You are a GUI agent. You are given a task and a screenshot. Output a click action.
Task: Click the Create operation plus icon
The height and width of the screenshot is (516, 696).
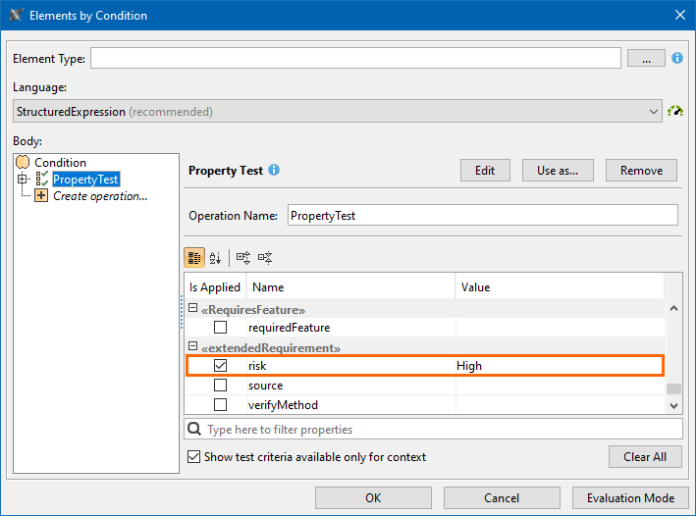click(41, 196)
